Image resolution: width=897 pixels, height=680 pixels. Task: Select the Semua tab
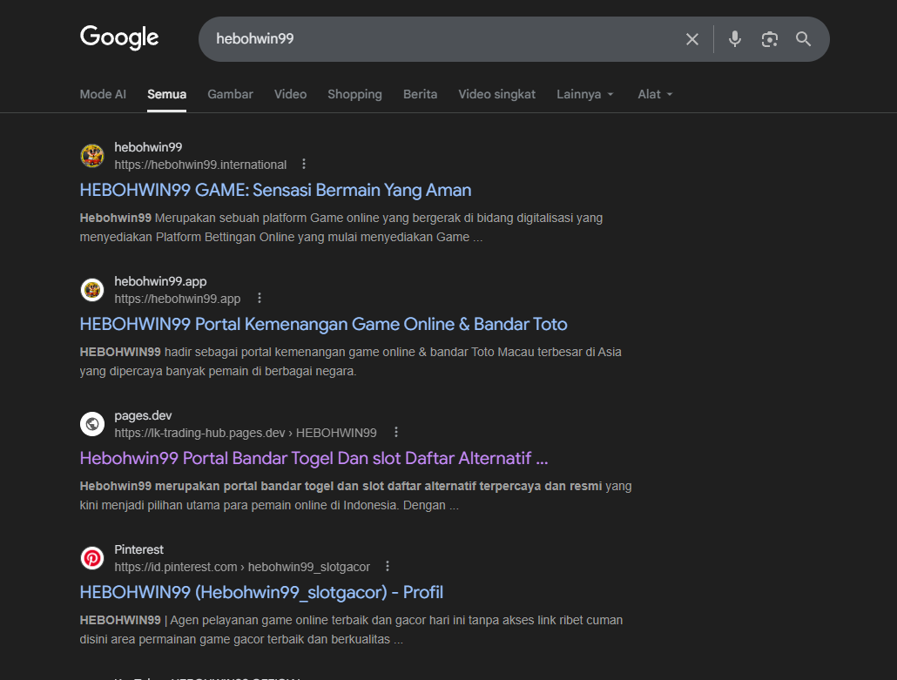(x=166, y=94)
